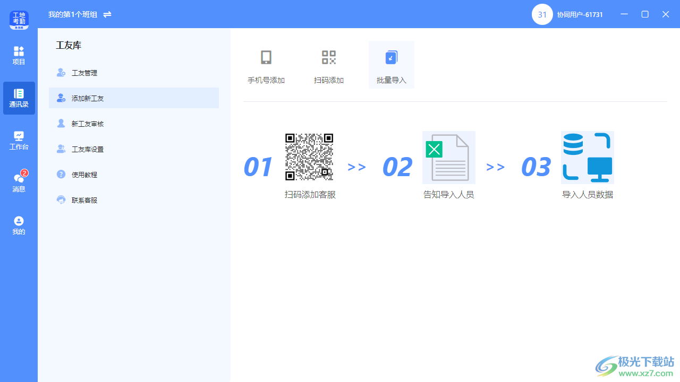680x382 pixels.
Task: Open the 新工友审核 menu entry
Action: click(x=134, y=124)
